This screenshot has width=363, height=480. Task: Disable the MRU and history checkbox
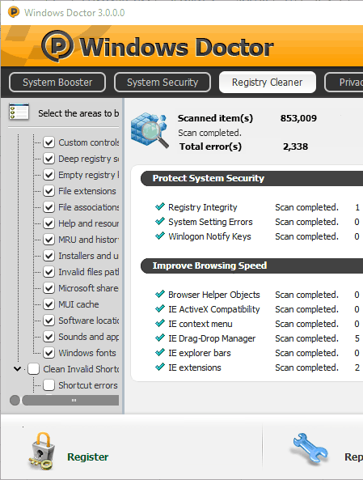pos(49,240)
